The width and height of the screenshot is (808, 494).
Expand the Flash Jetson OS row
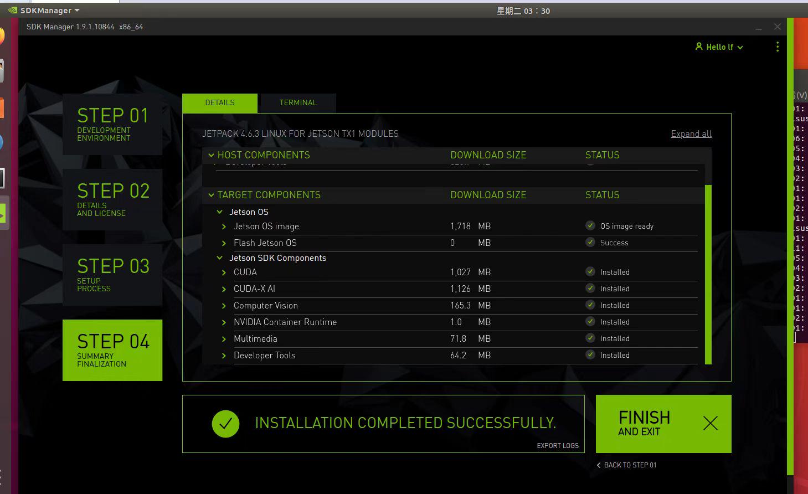(x=224, y=243)
